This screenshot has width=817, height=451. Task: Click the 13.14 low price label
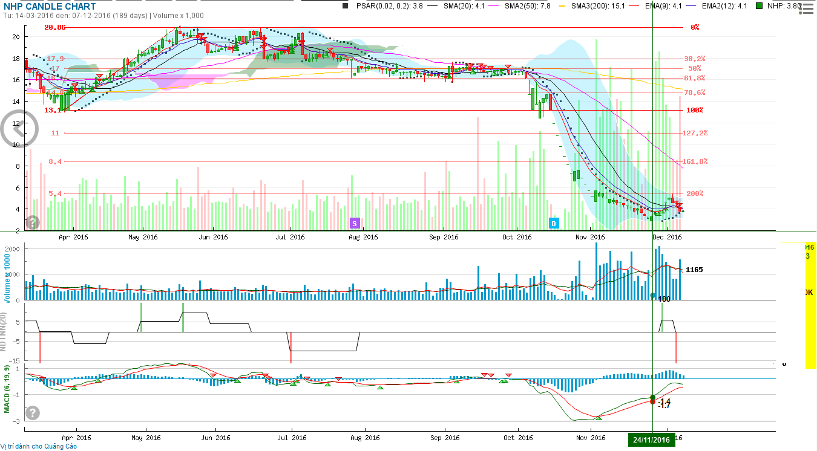coord(54,110)
